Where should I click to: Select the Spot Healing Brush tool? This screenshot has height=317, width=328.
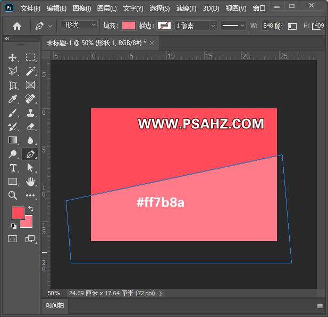[30, 99]
